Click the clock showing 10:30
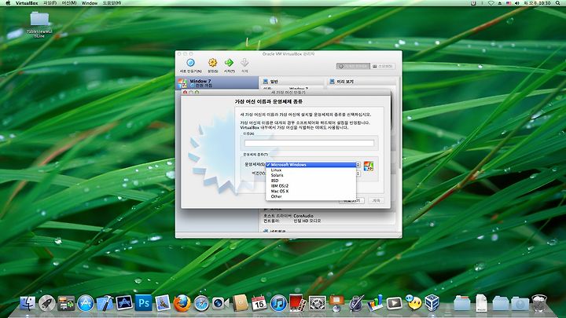Image resolution: width=566 pixels, height=318 pixels. click(x=538, y=3)
